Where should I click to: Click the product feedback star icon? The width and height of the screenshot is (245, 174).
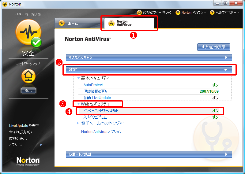point(139,13)
